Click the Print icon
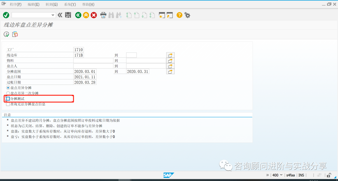Screen dimensions: 338x181 (103, 15)
